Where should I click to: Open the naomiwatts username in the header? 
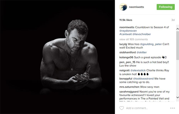pyautogui.click(x=136, y=7)
